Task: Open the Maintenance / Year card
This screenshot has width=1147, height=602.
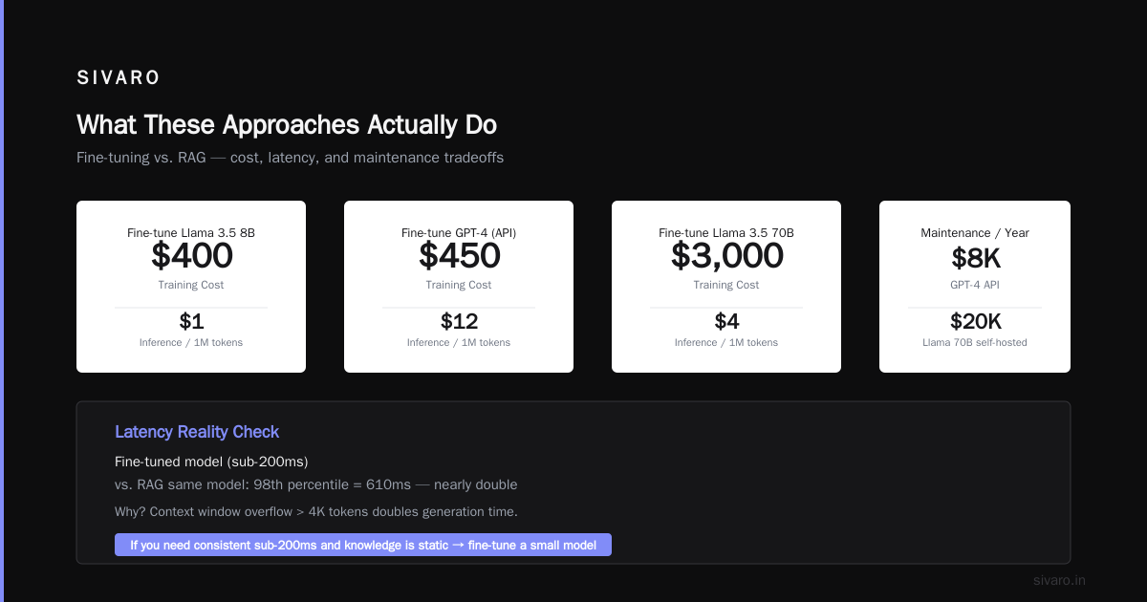Action: click(x=975, y=287)
